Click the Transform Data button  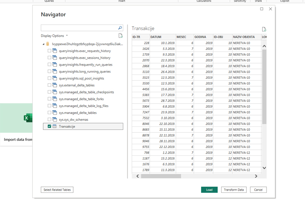pos(233,190)
